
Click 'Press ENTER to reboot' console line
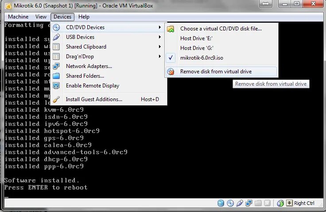(x=46, y=187)
